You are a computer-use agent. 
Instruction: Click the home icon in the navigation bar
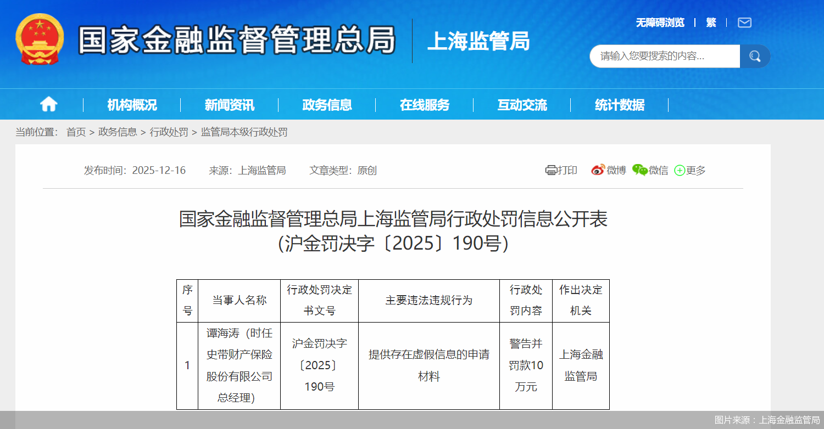[x=48, y=104]
